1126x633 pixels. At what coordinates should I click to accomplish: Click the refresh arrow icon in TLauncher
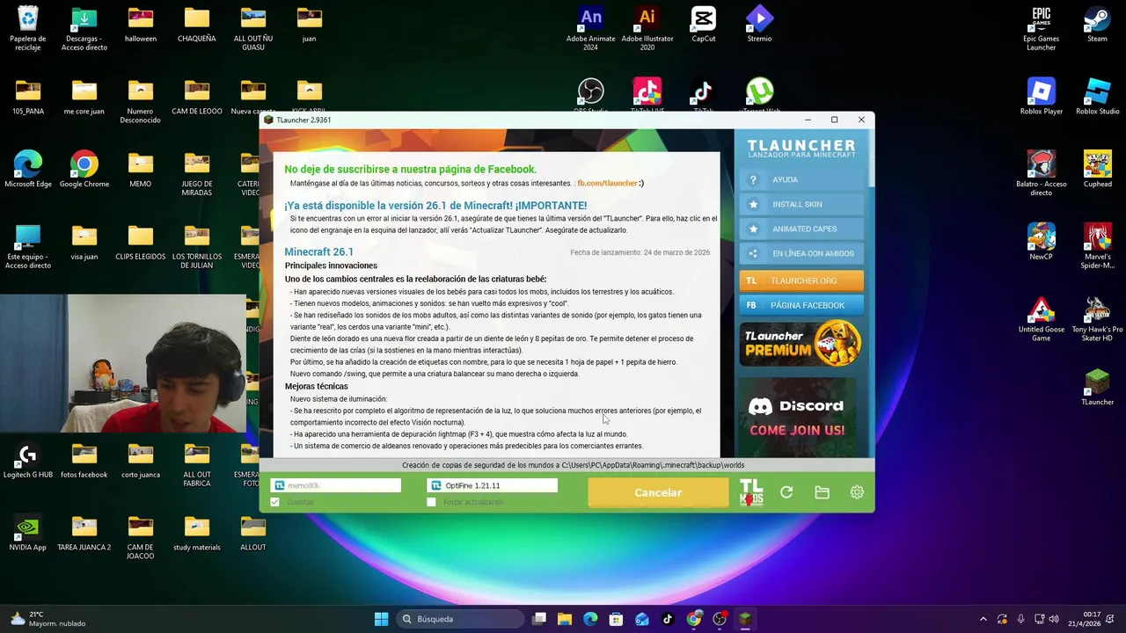click(x=786, y=492)
